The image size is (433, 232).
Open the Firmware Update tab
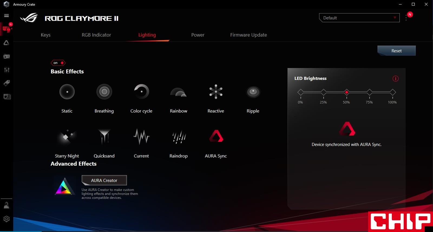pos(248,35)
